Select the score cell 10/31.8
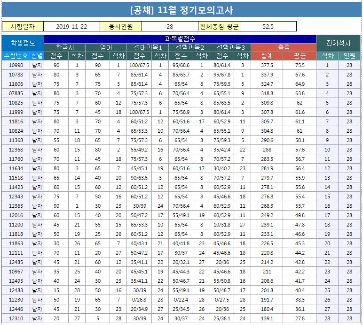 (222, 225)
